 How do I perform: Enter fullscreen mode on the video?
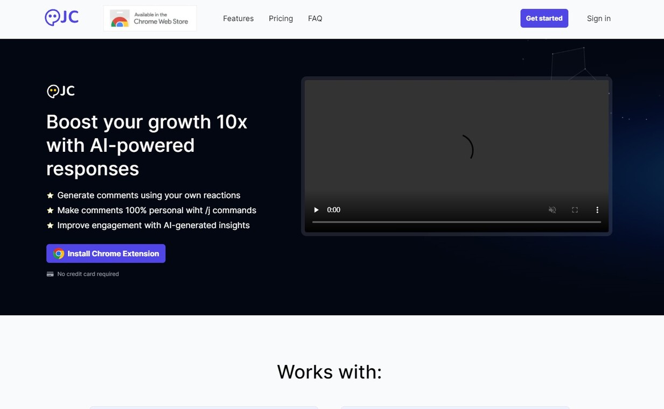pos(575,210)
